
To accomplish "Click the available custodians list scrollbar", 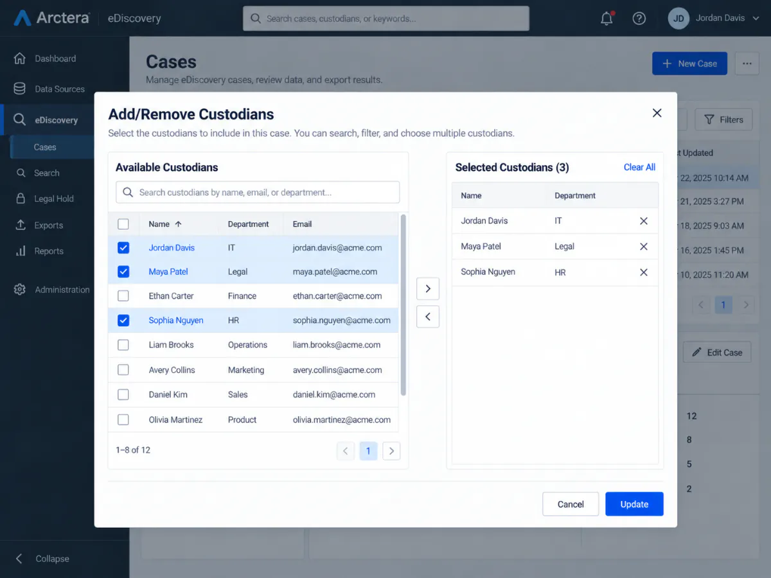I will (x=403, y=305).
